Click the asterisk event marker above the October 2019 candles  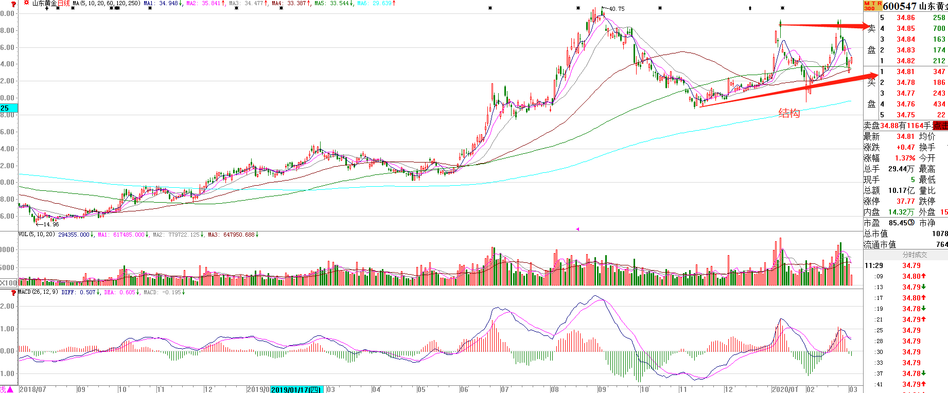click(x=660, y=8)
